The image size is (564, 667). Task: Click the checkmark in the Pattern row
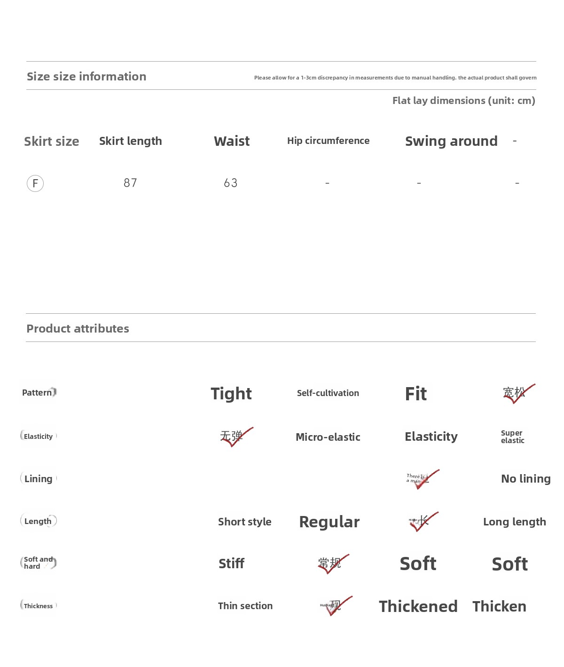tap(518, 393)
